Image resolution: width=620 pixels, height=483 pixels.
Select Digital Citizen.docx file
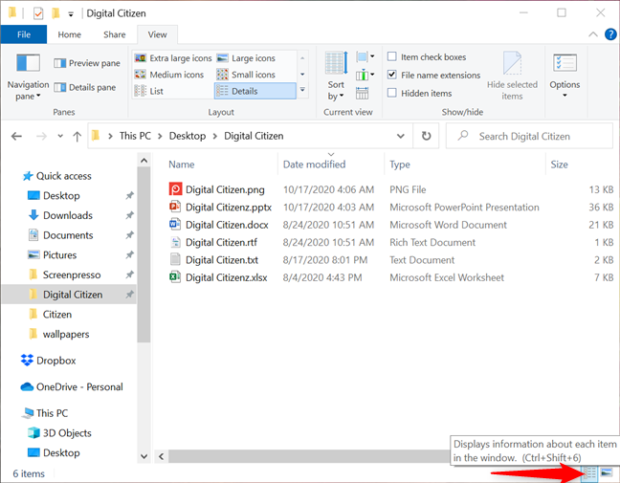click(227, 225)
